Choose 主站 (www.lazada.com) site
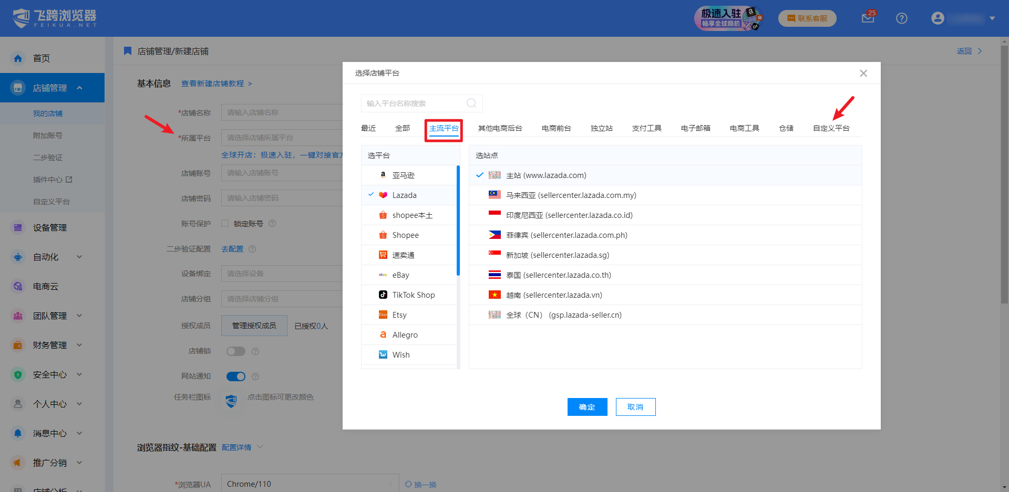The height and width of the screenshot is (492, 1009). [665, 175]
